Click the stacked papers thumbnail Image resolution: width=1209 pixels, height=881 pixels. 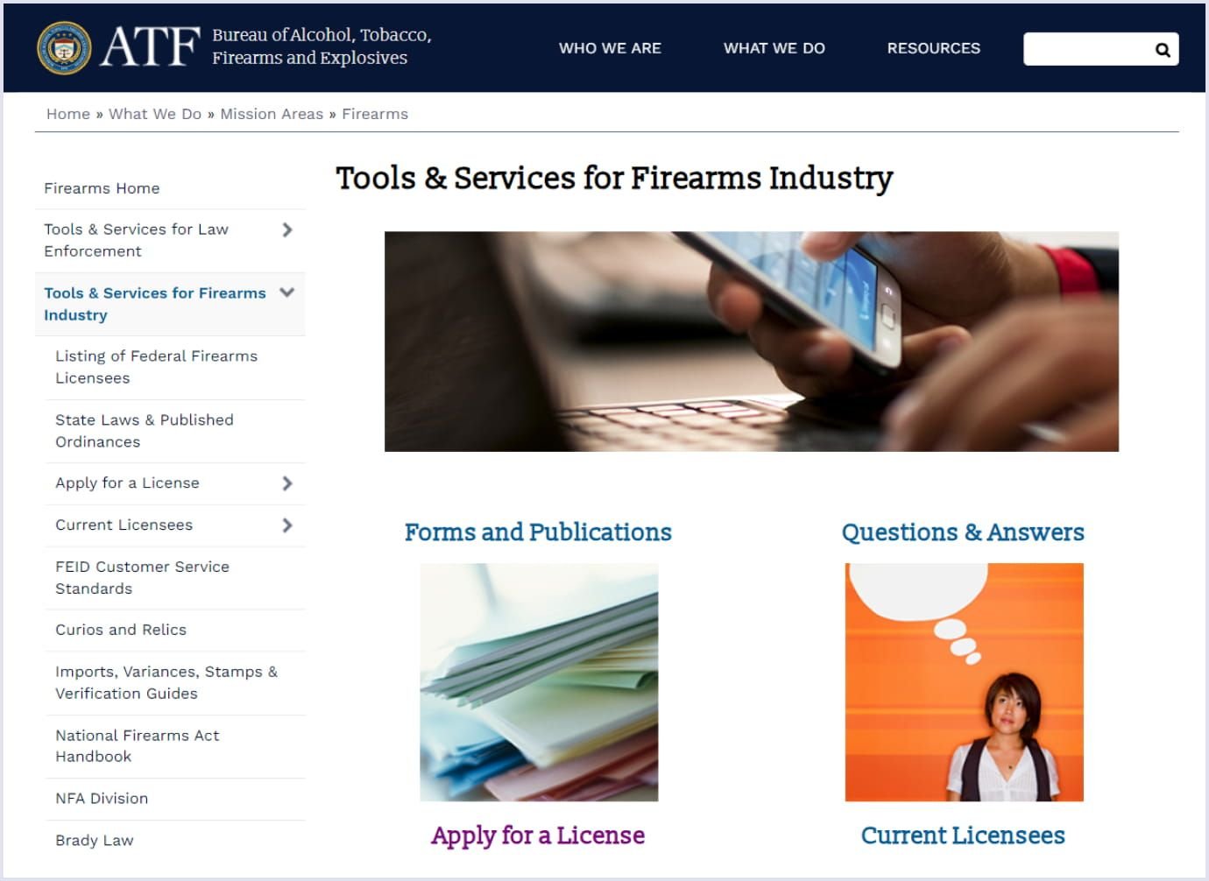point(539,682)
